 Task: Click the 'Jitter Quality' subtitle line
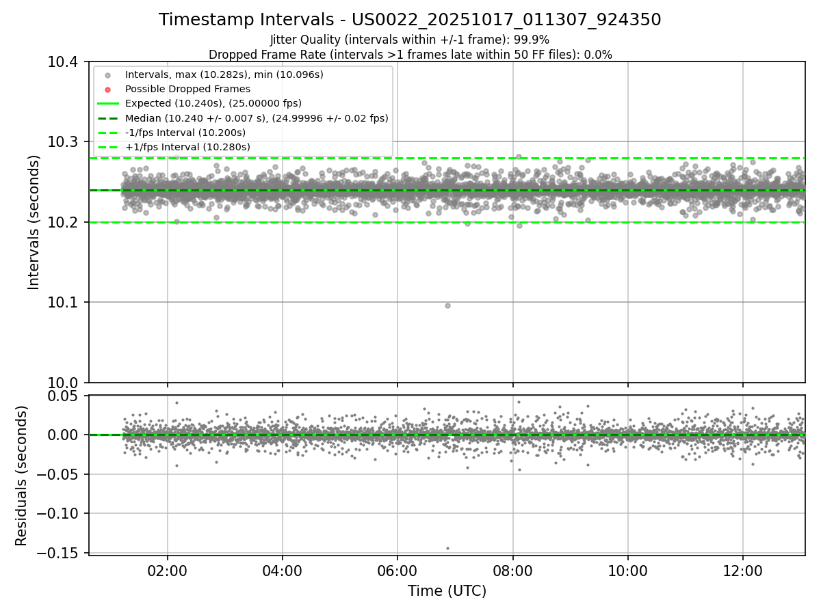click(x=410, y=40)
